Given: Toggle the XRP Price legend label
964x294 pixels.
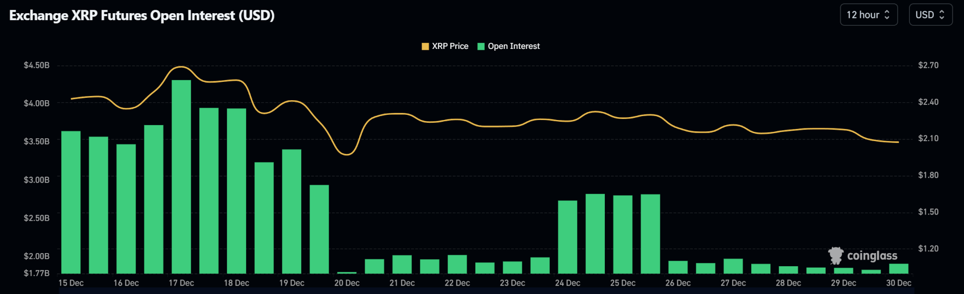Looking at the screenshot, I should tap(450, 46).
